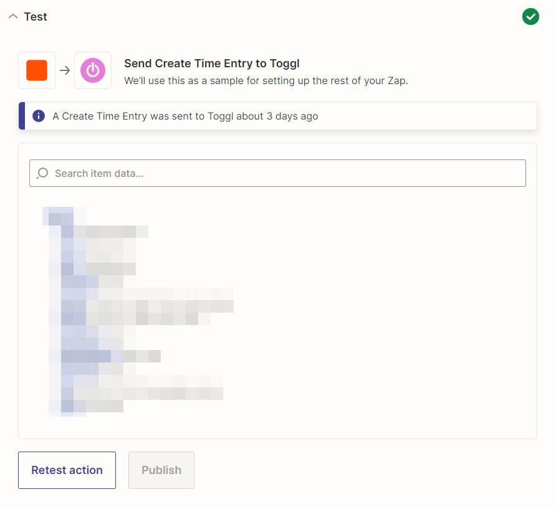Viewport: 556px width, 507px height.
Task: Click the Send Create Time Entry to Toggl heading
Action: tap(212, 64)
